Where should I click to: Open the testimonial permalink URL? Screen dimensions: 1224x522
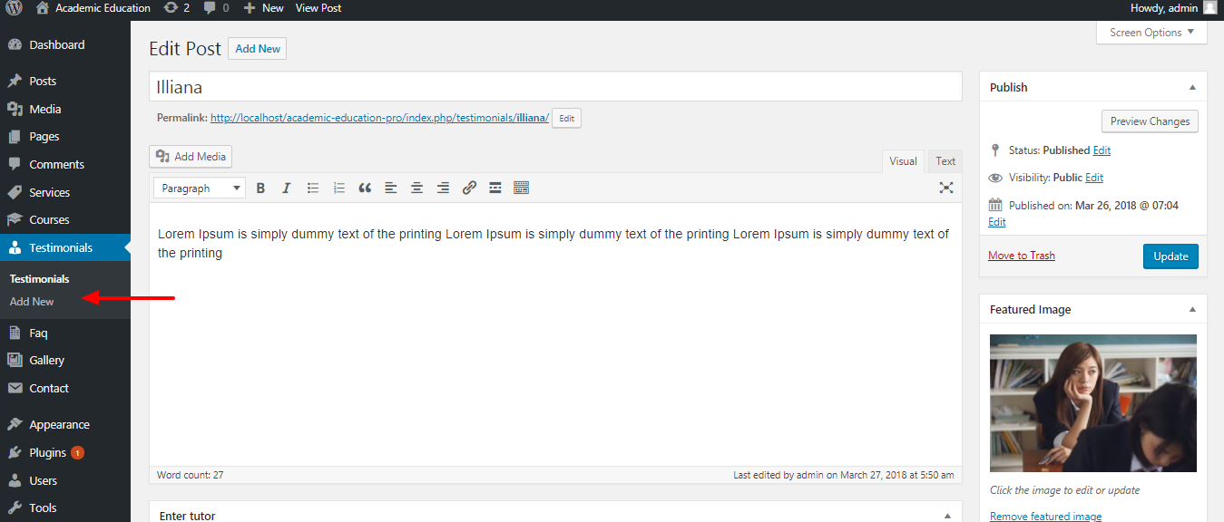click(x=379, y=118)
